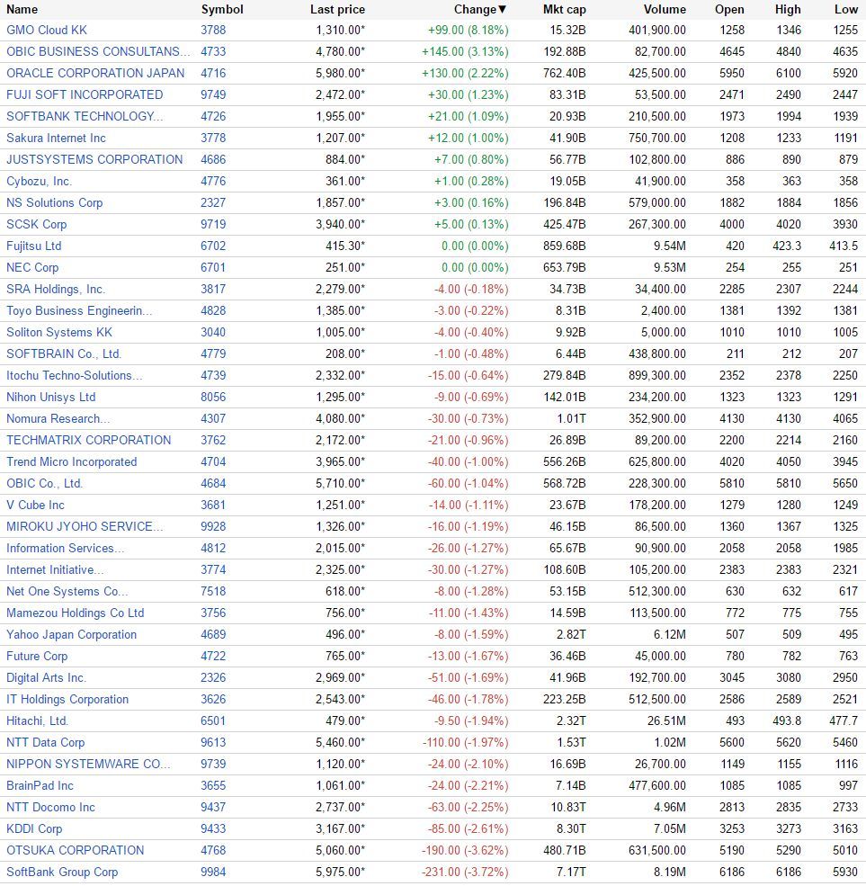The height and width of the screenshot is (886, 866).
Task: Open FUJI SOFT INCORPORATED link
Action: [x=85, y=95]
